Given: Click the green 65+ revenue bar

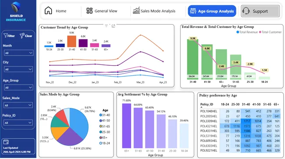Looking at the screenshot, I should coord(221,64).
